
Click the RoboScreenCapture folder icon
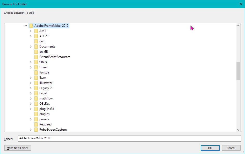36,130
